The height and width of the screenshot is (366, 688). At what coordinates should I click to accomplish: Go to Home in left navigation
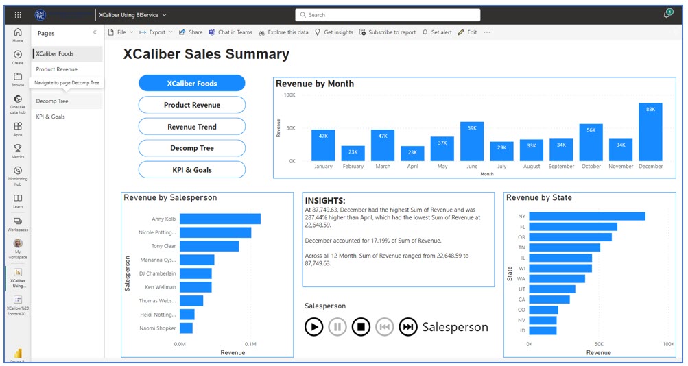tap(18, 35)
